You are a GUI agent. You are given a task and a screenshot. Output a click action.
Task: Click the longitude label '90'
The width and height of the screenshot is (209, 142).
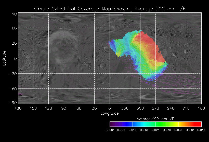pyautogui.click(x=64, y=108)
